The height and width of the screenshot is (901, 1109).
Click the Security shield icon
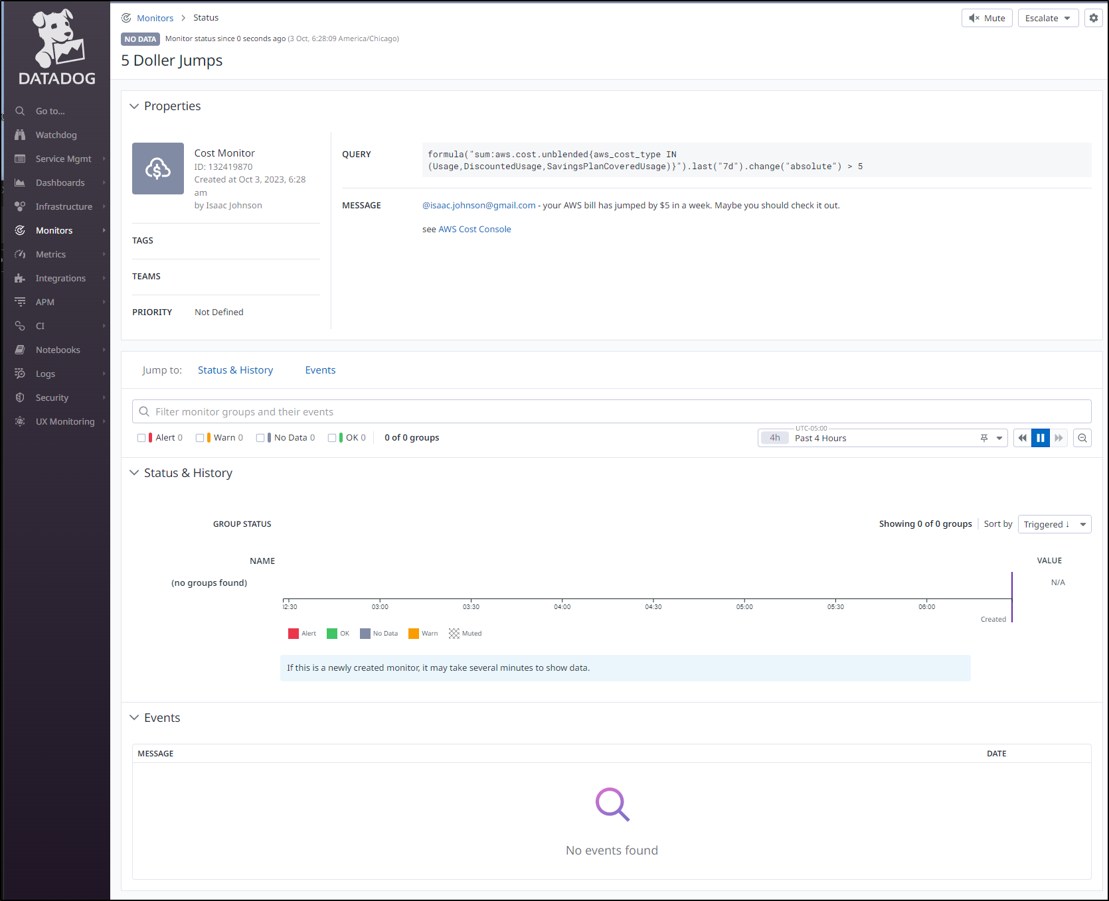pos(21,397)
